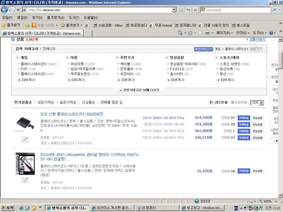
Task: Open the 10개 items-per-page dropdown
Action: [257, 103]
